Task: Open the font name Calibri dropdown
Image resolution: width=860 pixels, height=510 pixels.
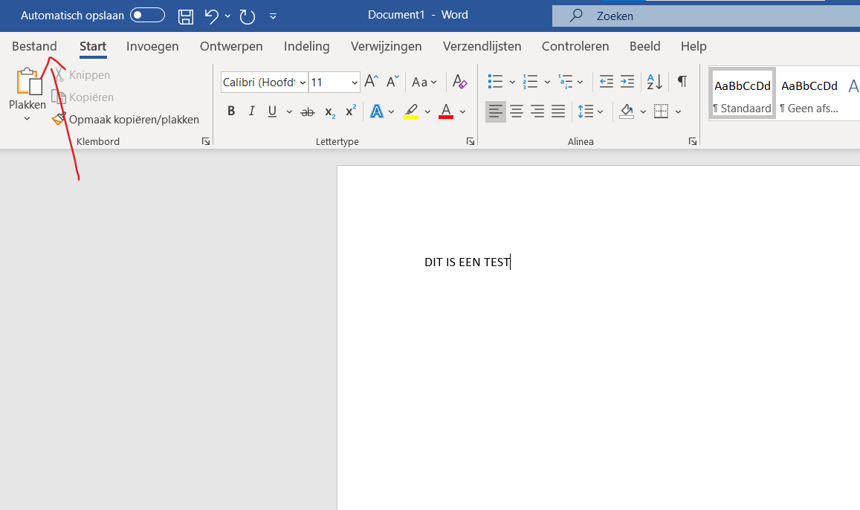Action: pos(303,83)
